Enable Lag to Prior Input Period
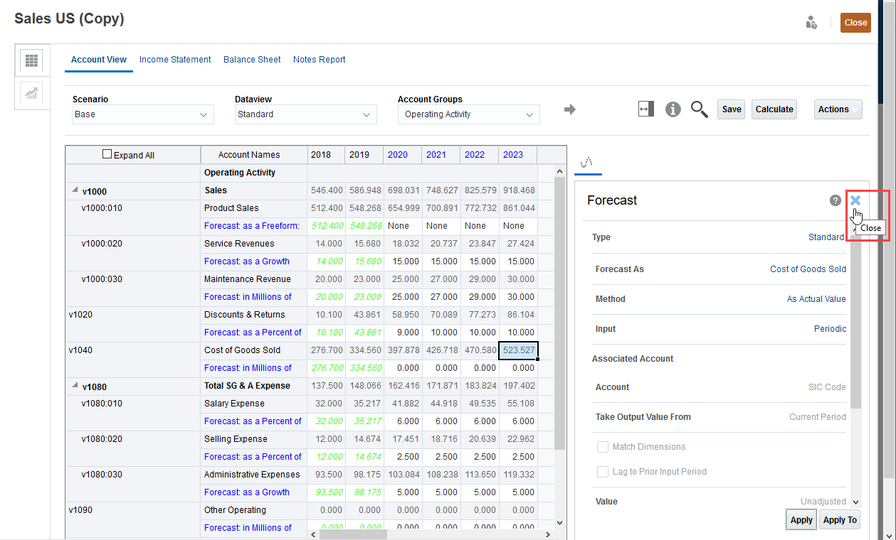 point(602,472)
